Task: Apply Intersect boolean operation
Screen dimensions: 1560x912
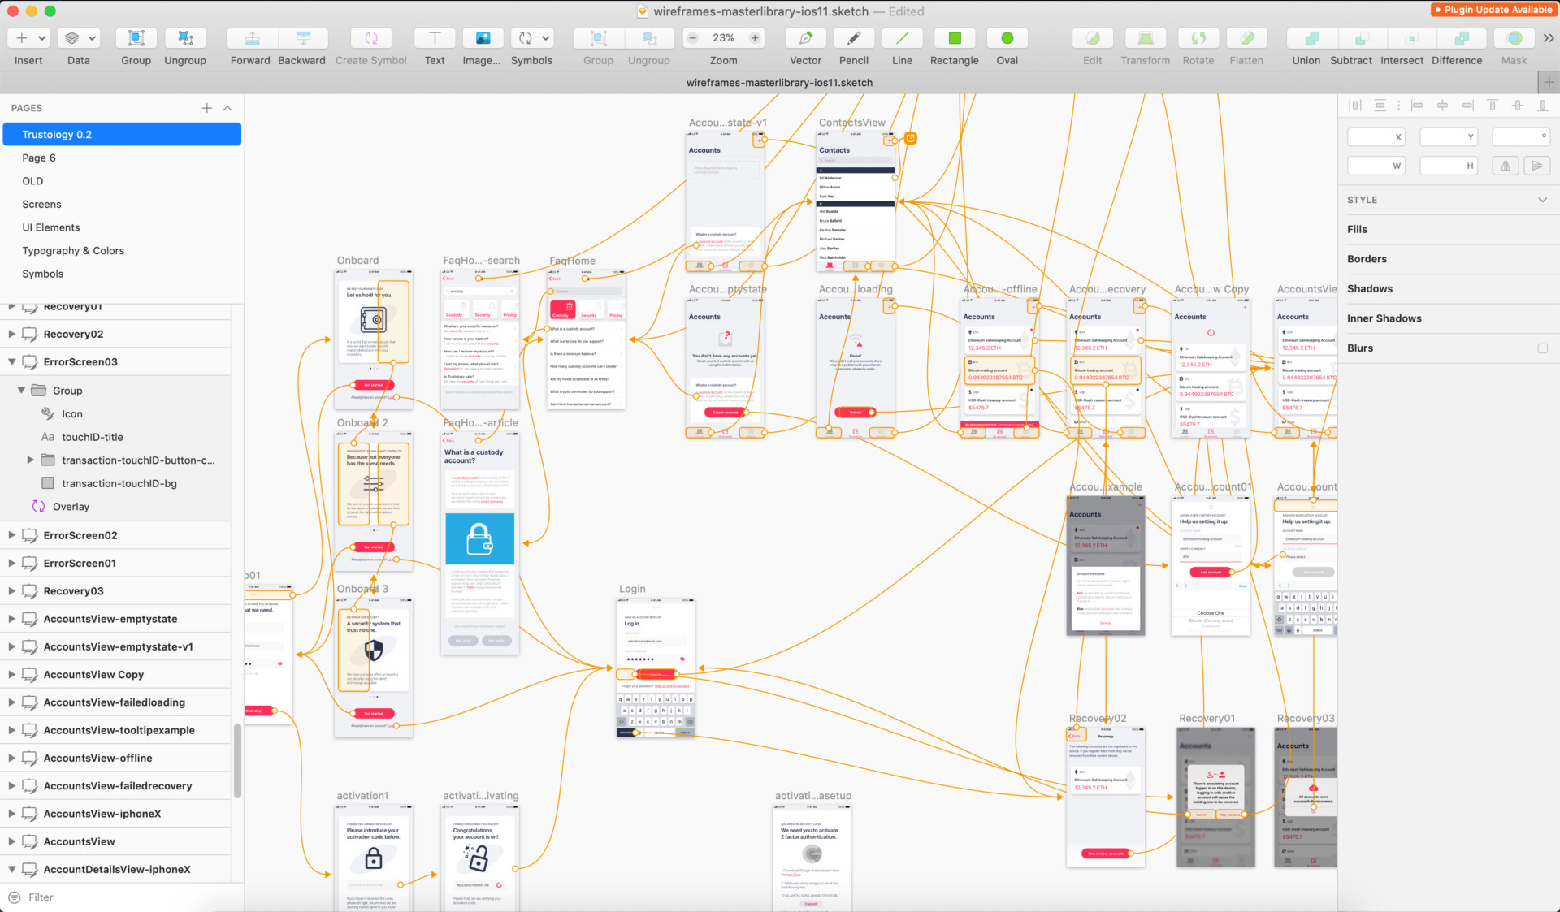Action: click(x=1412, y=38)
